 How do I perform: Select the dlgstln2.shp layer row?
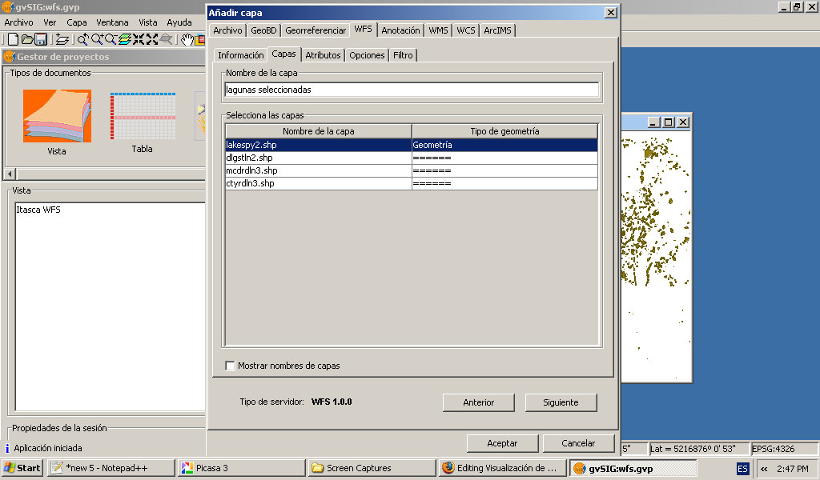318,158
